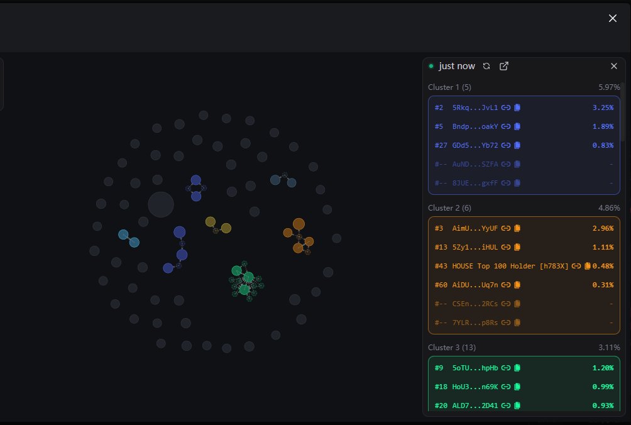Open link icon for AimU...YyUF
The height and width of the screenshot is (425, 631).
[506, 228]
